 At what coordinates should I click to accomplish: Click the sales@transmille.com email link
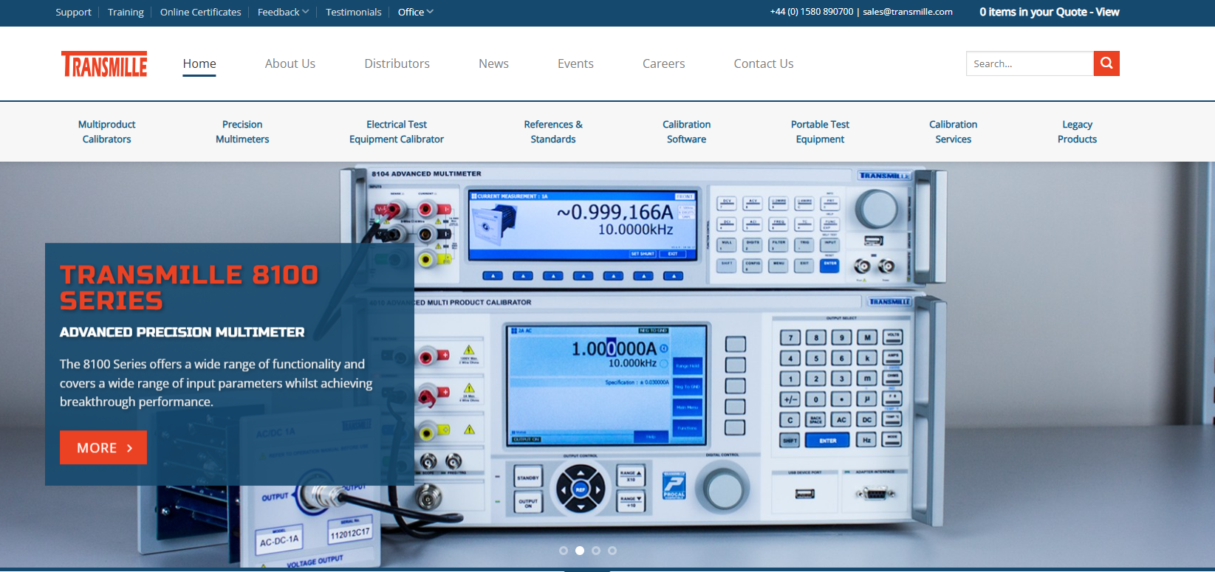point(908,12)
